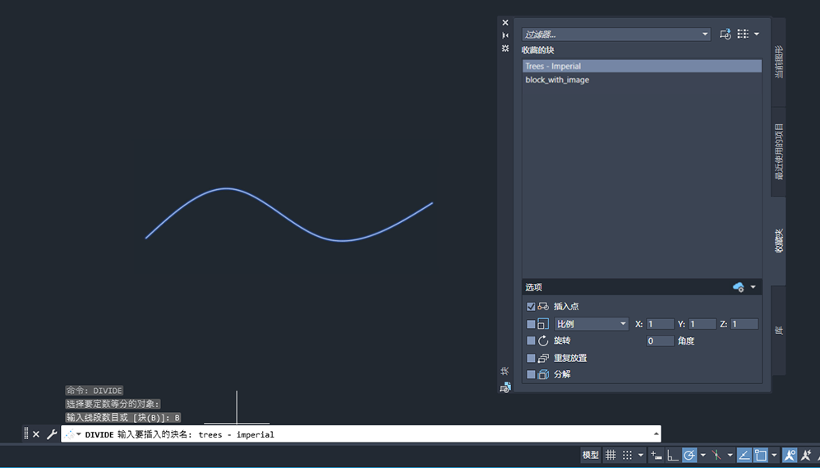Expand command history arrow at command line right
Viewport: 820px width, 468px height.
(x=656, y=433)
